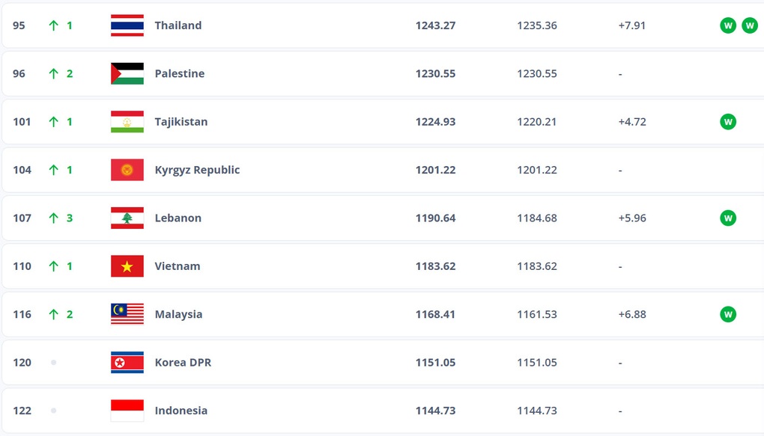Viewport: 764px width, 436px height.
Task: Open the Vietnam team link
Action: pyautogui.click(x=178, y=266)
